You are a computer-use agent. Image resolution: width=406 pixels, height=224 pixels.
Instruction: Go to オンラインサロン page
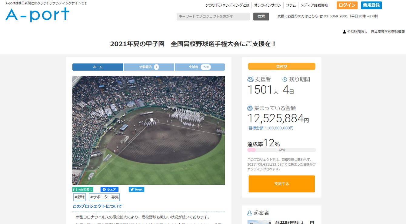tap(268, 5)
